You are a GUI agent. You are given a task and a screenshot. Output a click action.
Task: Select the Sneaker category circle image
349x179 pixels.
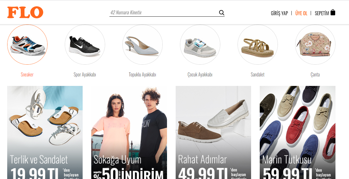click(x=27, y=45)
